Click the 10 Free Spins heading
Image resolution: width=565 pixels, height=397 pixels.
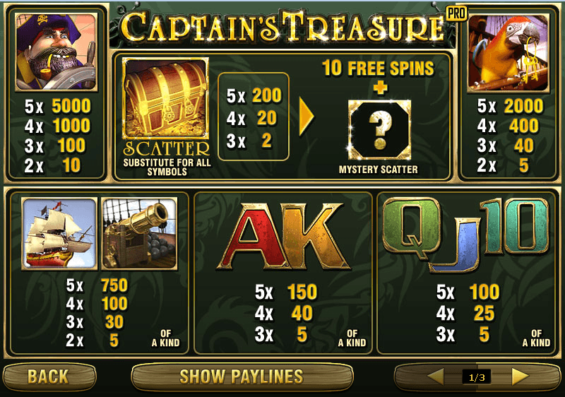click(x=378, y=68)
